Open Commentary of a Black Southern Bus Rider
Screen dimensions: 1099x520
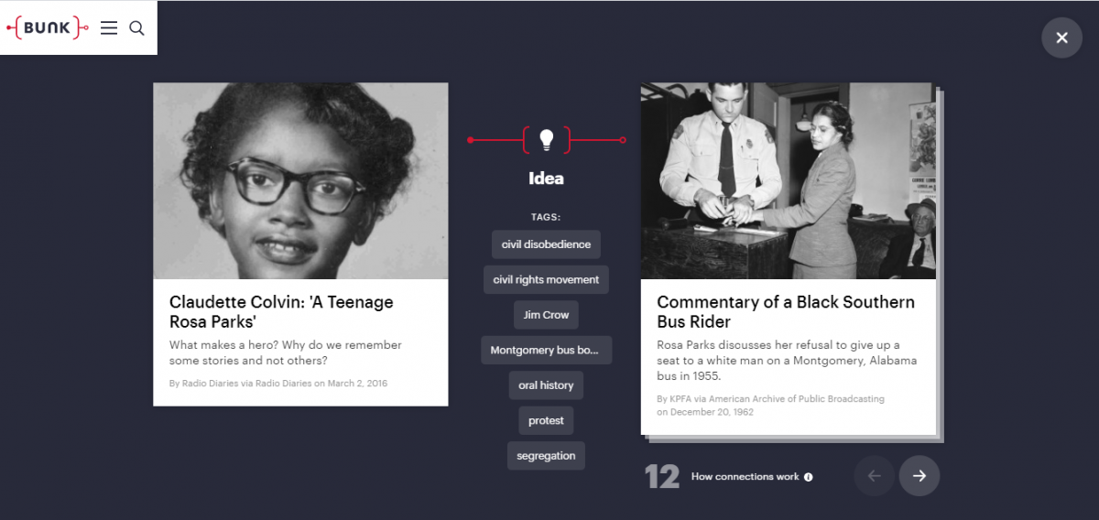pyautogui.click(x=785, y=311)
